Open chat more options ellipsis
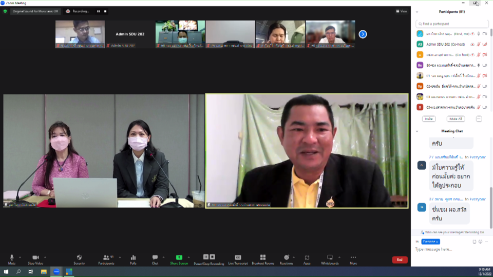The image size is (493, 277). pyautogui.click(x=486, y=242)
